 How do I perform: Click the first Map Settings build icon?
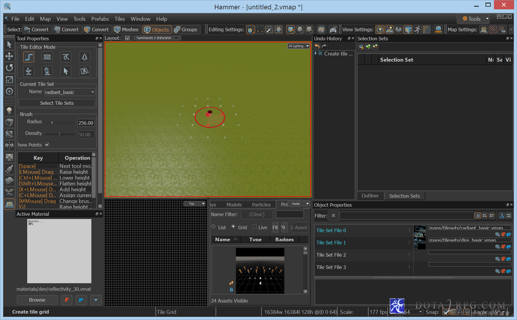(x=484, y=29)
